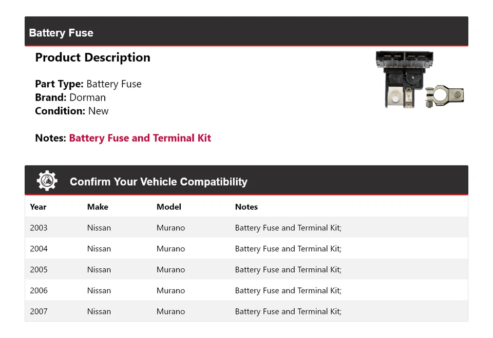Click the gear icon beside Confirm Your Vehicle Compatibility
The image size is (493, 338).
click(x=47, y=181)
